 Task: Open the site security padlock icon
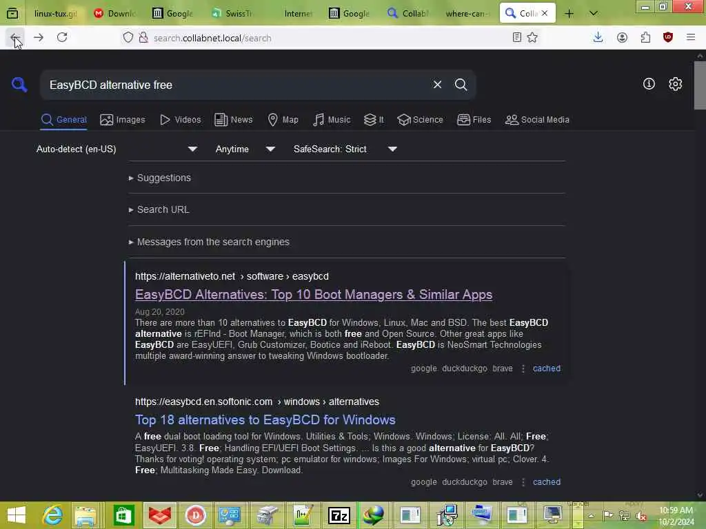pyautogui.click(x=143, y=38)
